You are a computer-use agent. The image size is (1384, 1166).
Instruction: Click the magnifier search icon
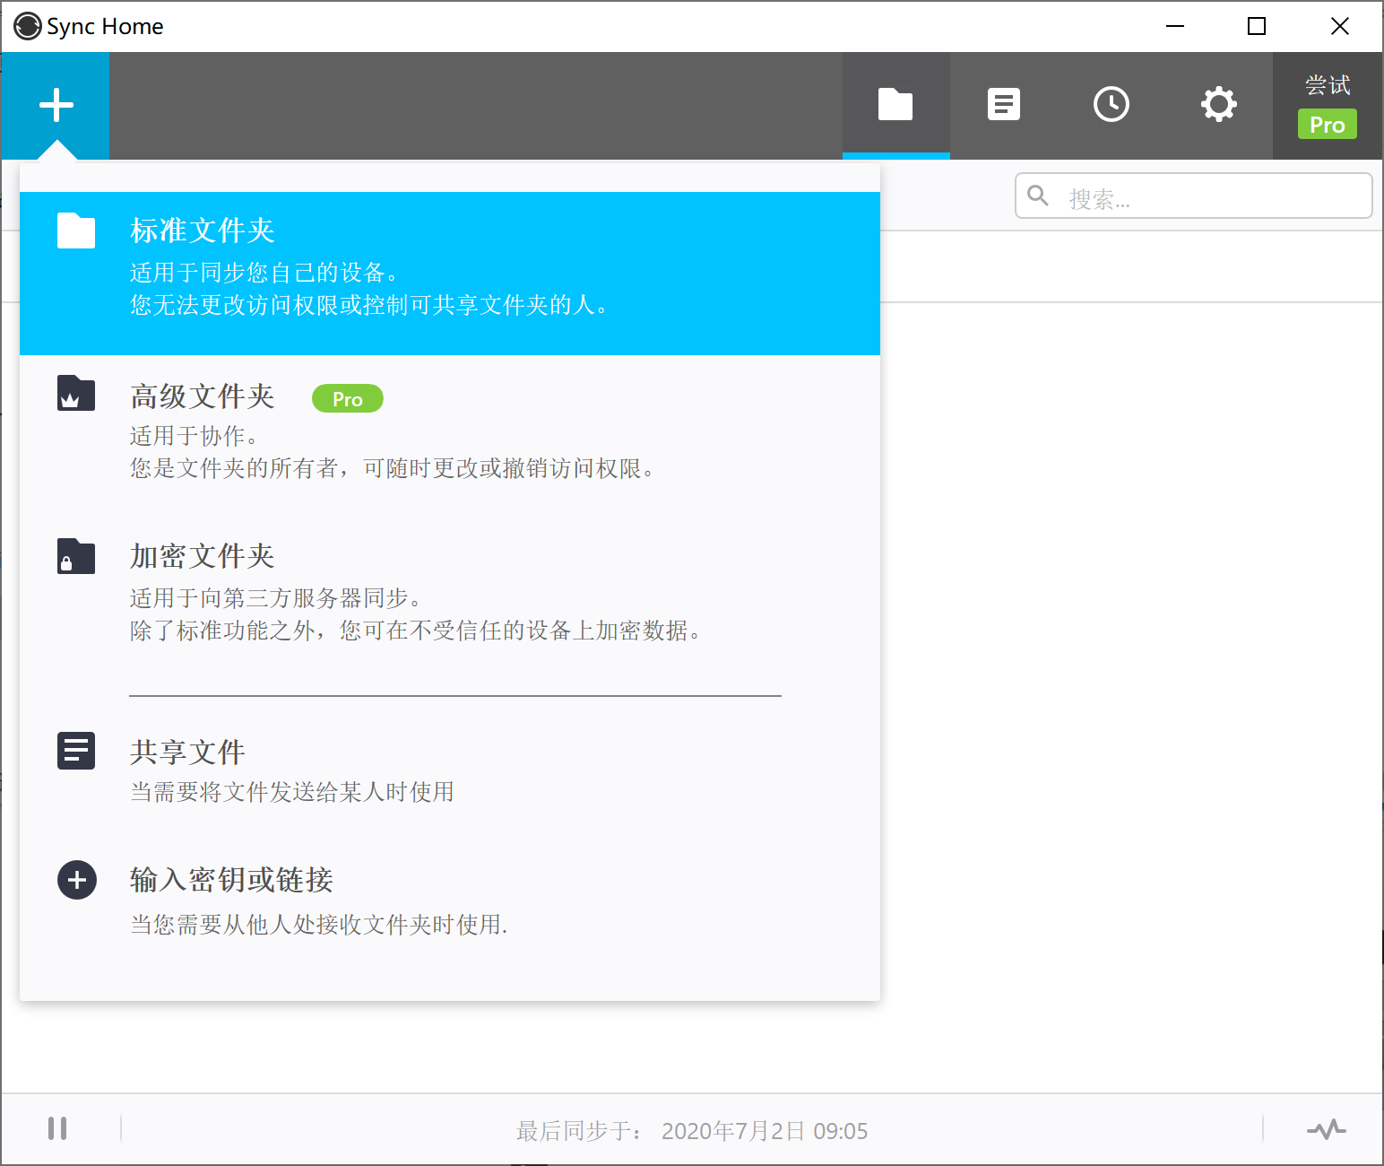pyautogui.click(x=1038, y=196)
